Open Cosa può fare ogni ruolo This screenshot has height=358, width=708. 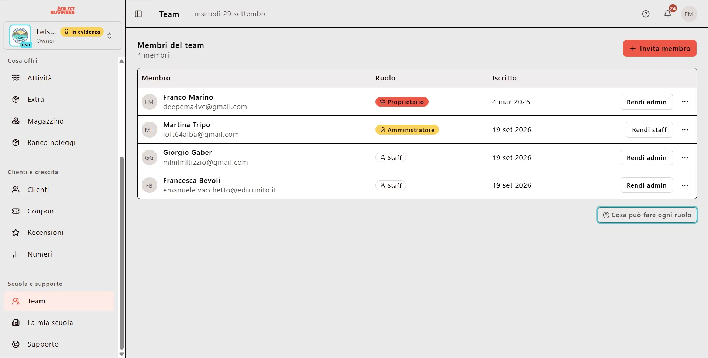pyautogui.click(x=647, y=215)
